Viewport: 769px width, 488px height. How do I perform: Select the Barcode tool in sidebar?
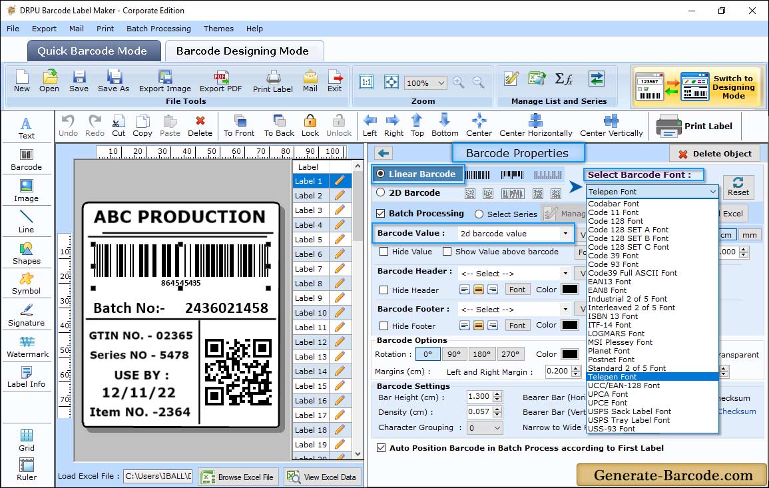[27, 160]
